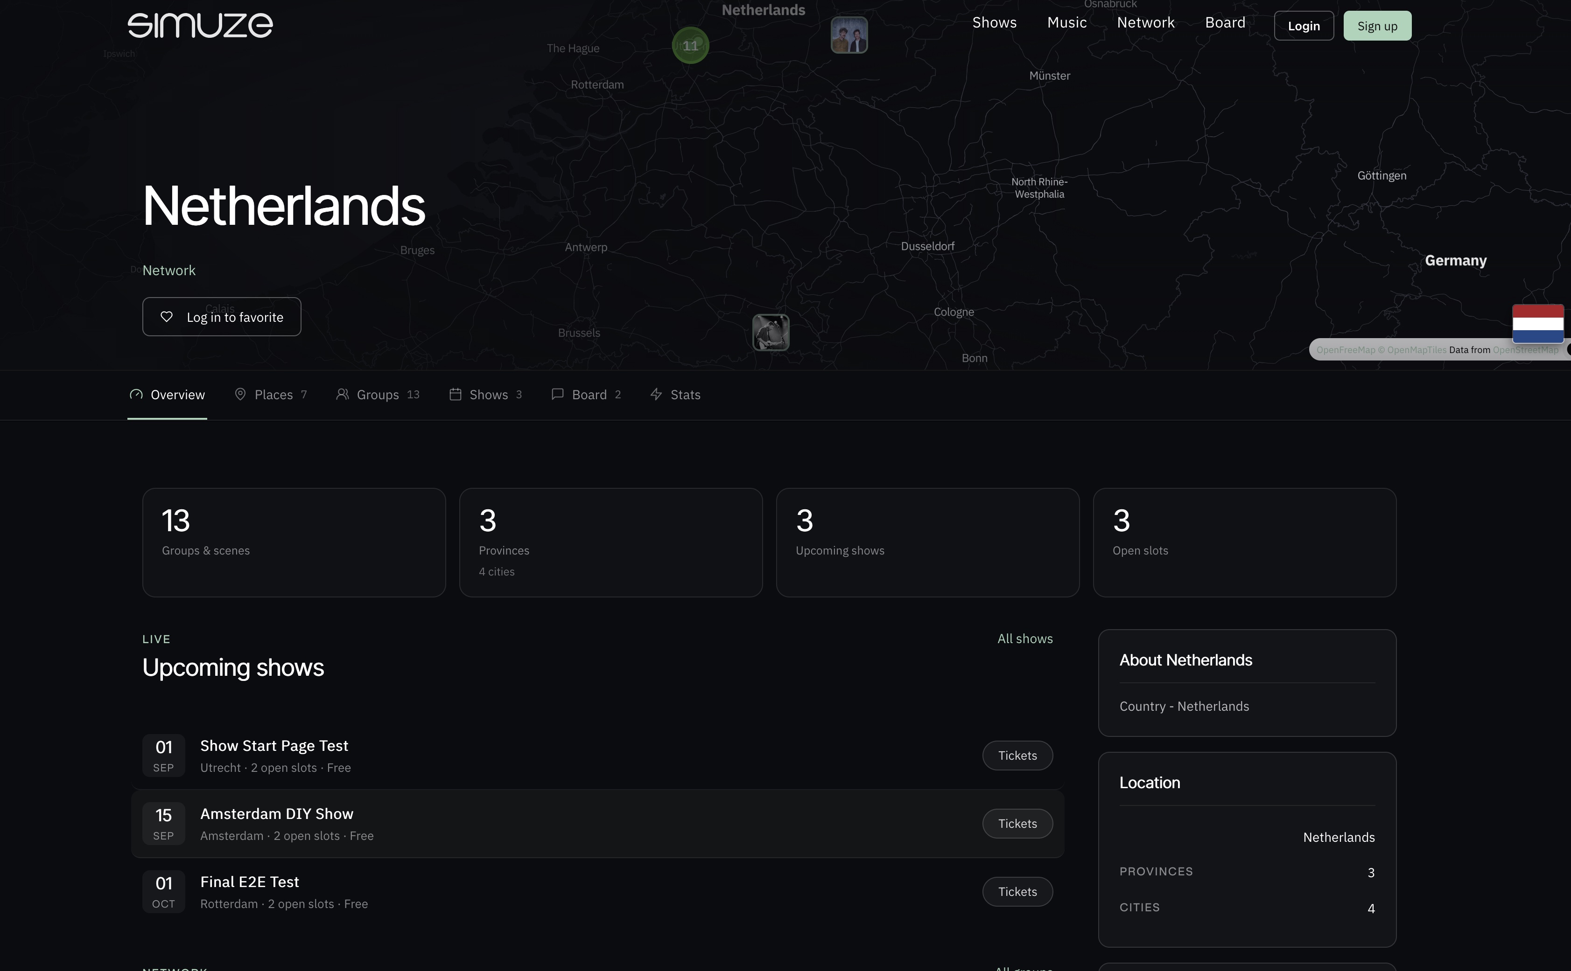Click the Groups people icon
The height and width of the screenshot is (971, 1571).
343,394
